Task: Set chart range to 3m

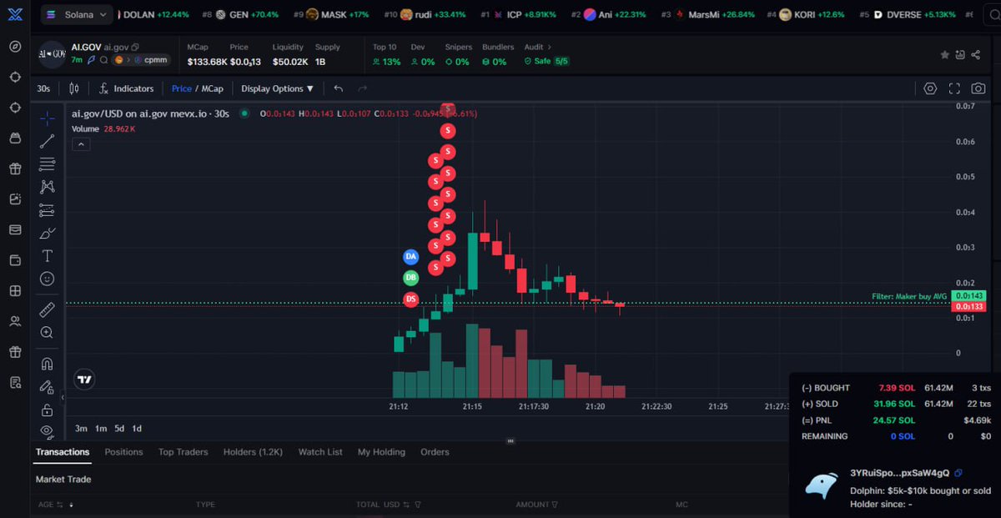Action: (x=81, y=429)
